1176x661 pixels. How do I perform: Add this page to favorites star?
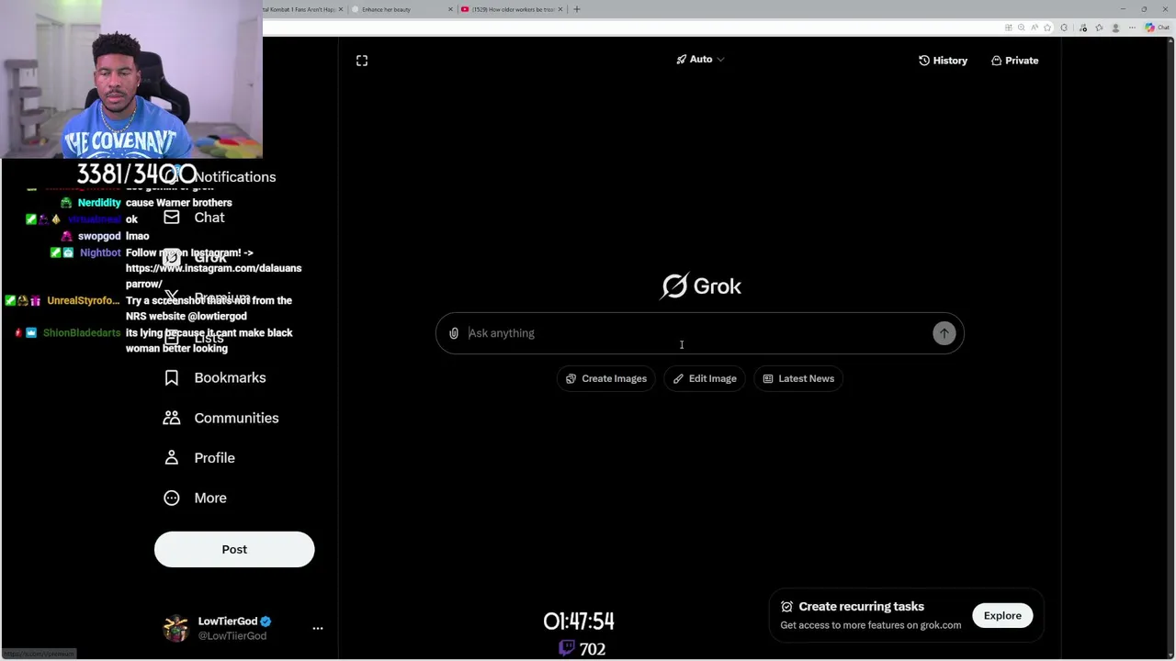click(x=1047, y=28)
